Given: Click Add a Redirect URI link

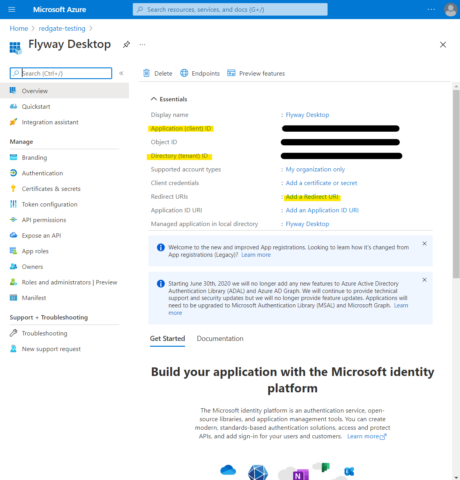Looking at the screenshot, I should 312,197.
